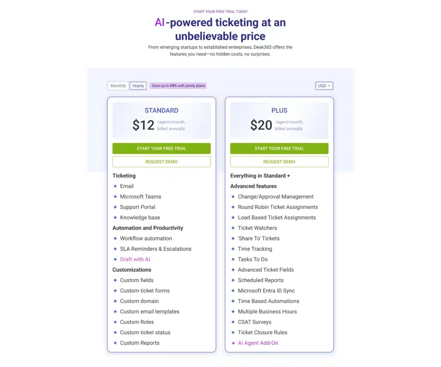Open the USD currency dropdown

(x=324, y=86)
